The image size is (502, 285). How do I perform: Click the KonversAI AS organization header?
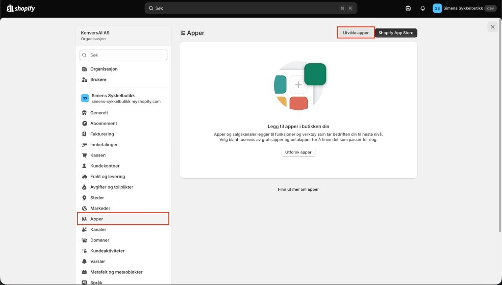(x=123, y=35)
